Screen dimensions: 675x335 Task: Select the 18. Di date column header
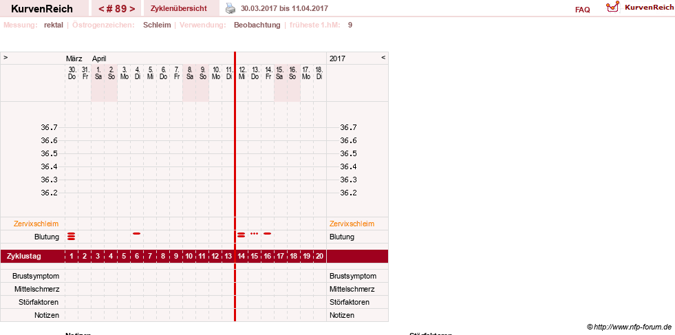[x=319, y=73]
